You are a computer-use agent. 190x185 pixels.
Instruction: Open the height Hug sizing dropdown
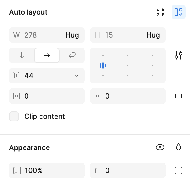[x=153, y=35]
